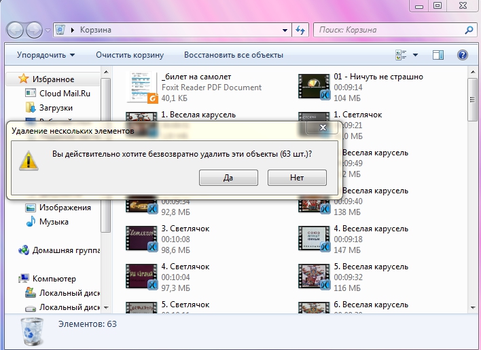Image resolution: width=481 pixels, height=350 pixels.
Task: Click file name 5. Светлячок
Action: 185,305
